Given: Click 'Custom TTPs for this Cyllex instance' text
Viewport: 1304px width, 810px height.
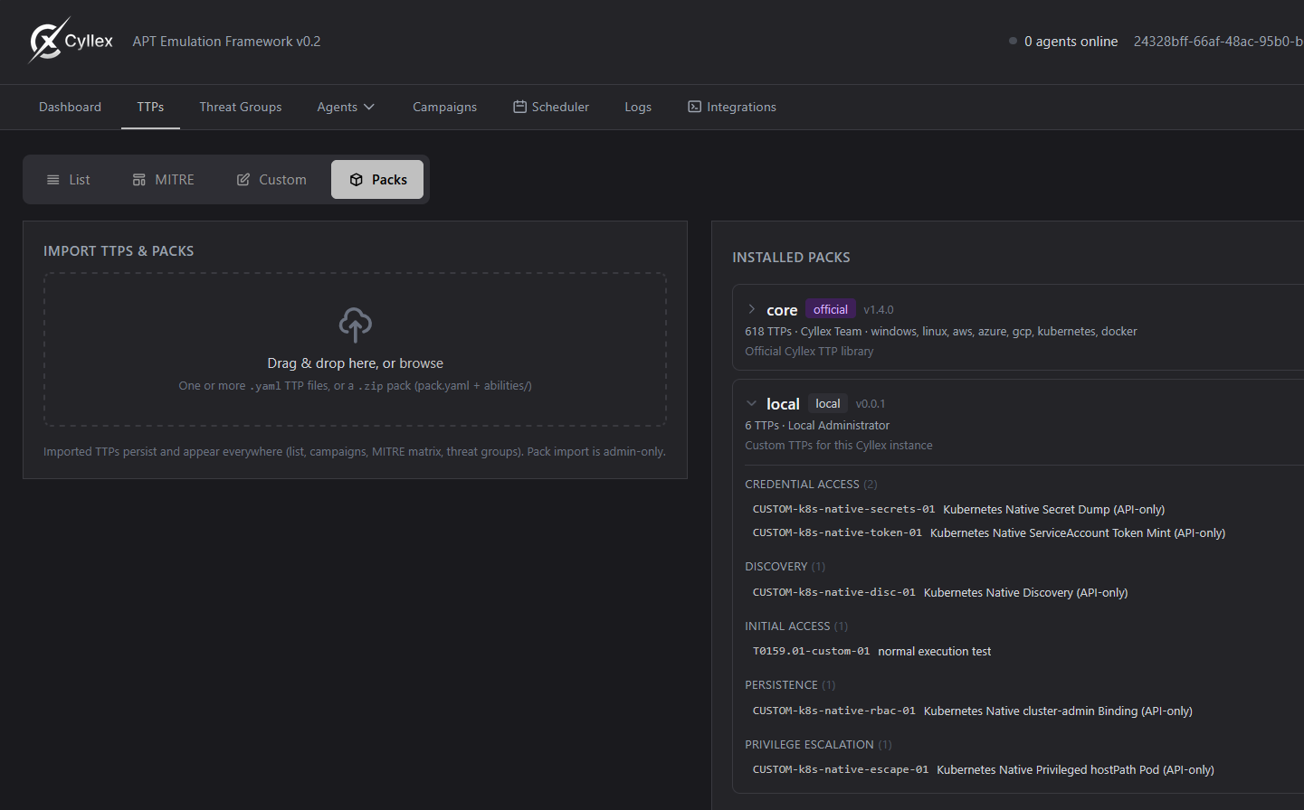Looking at the screenshot, I should [838, 446].
